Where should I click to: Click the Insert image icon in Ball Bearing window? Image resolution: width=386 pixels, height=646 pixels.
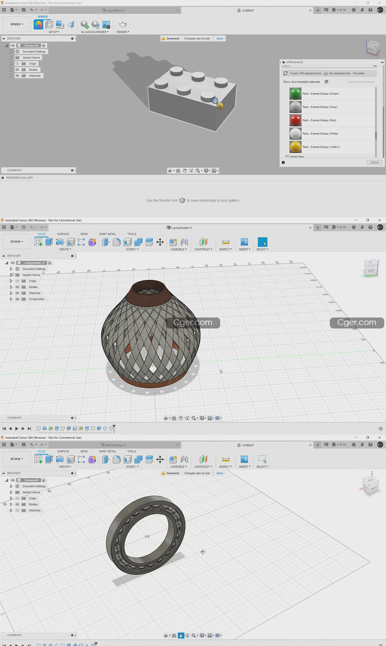(x=244, y=459)
